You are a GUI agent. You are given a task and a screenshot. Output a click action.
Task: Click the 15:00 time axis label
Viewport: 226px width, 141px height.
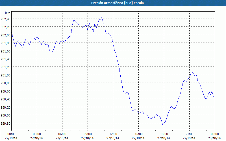(x=138, y=134)
